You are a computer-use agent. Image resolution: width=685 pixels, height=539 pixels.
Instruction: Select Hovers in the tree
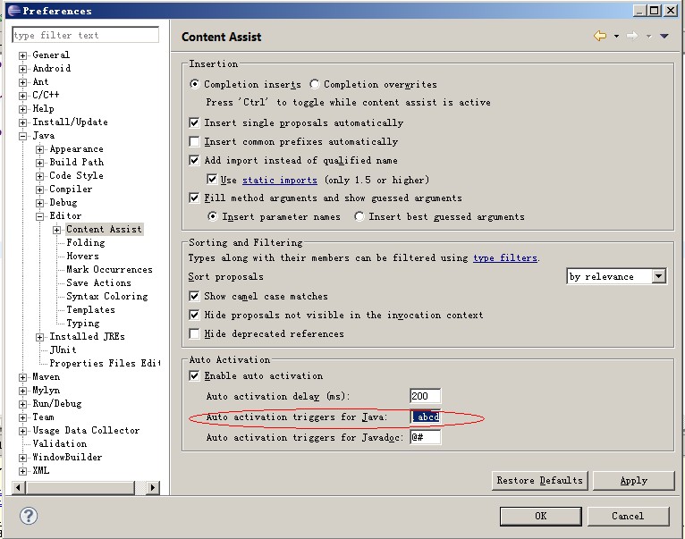tap(82, 257)
